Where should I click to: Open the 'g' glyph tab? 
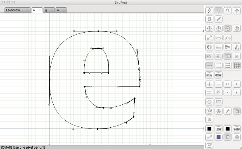coord(49,10)
